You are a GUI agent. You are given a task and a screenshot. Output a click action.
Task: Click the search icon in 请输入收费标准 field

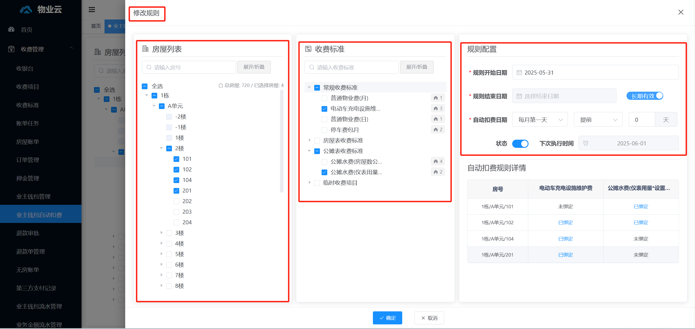click(312, 67)
